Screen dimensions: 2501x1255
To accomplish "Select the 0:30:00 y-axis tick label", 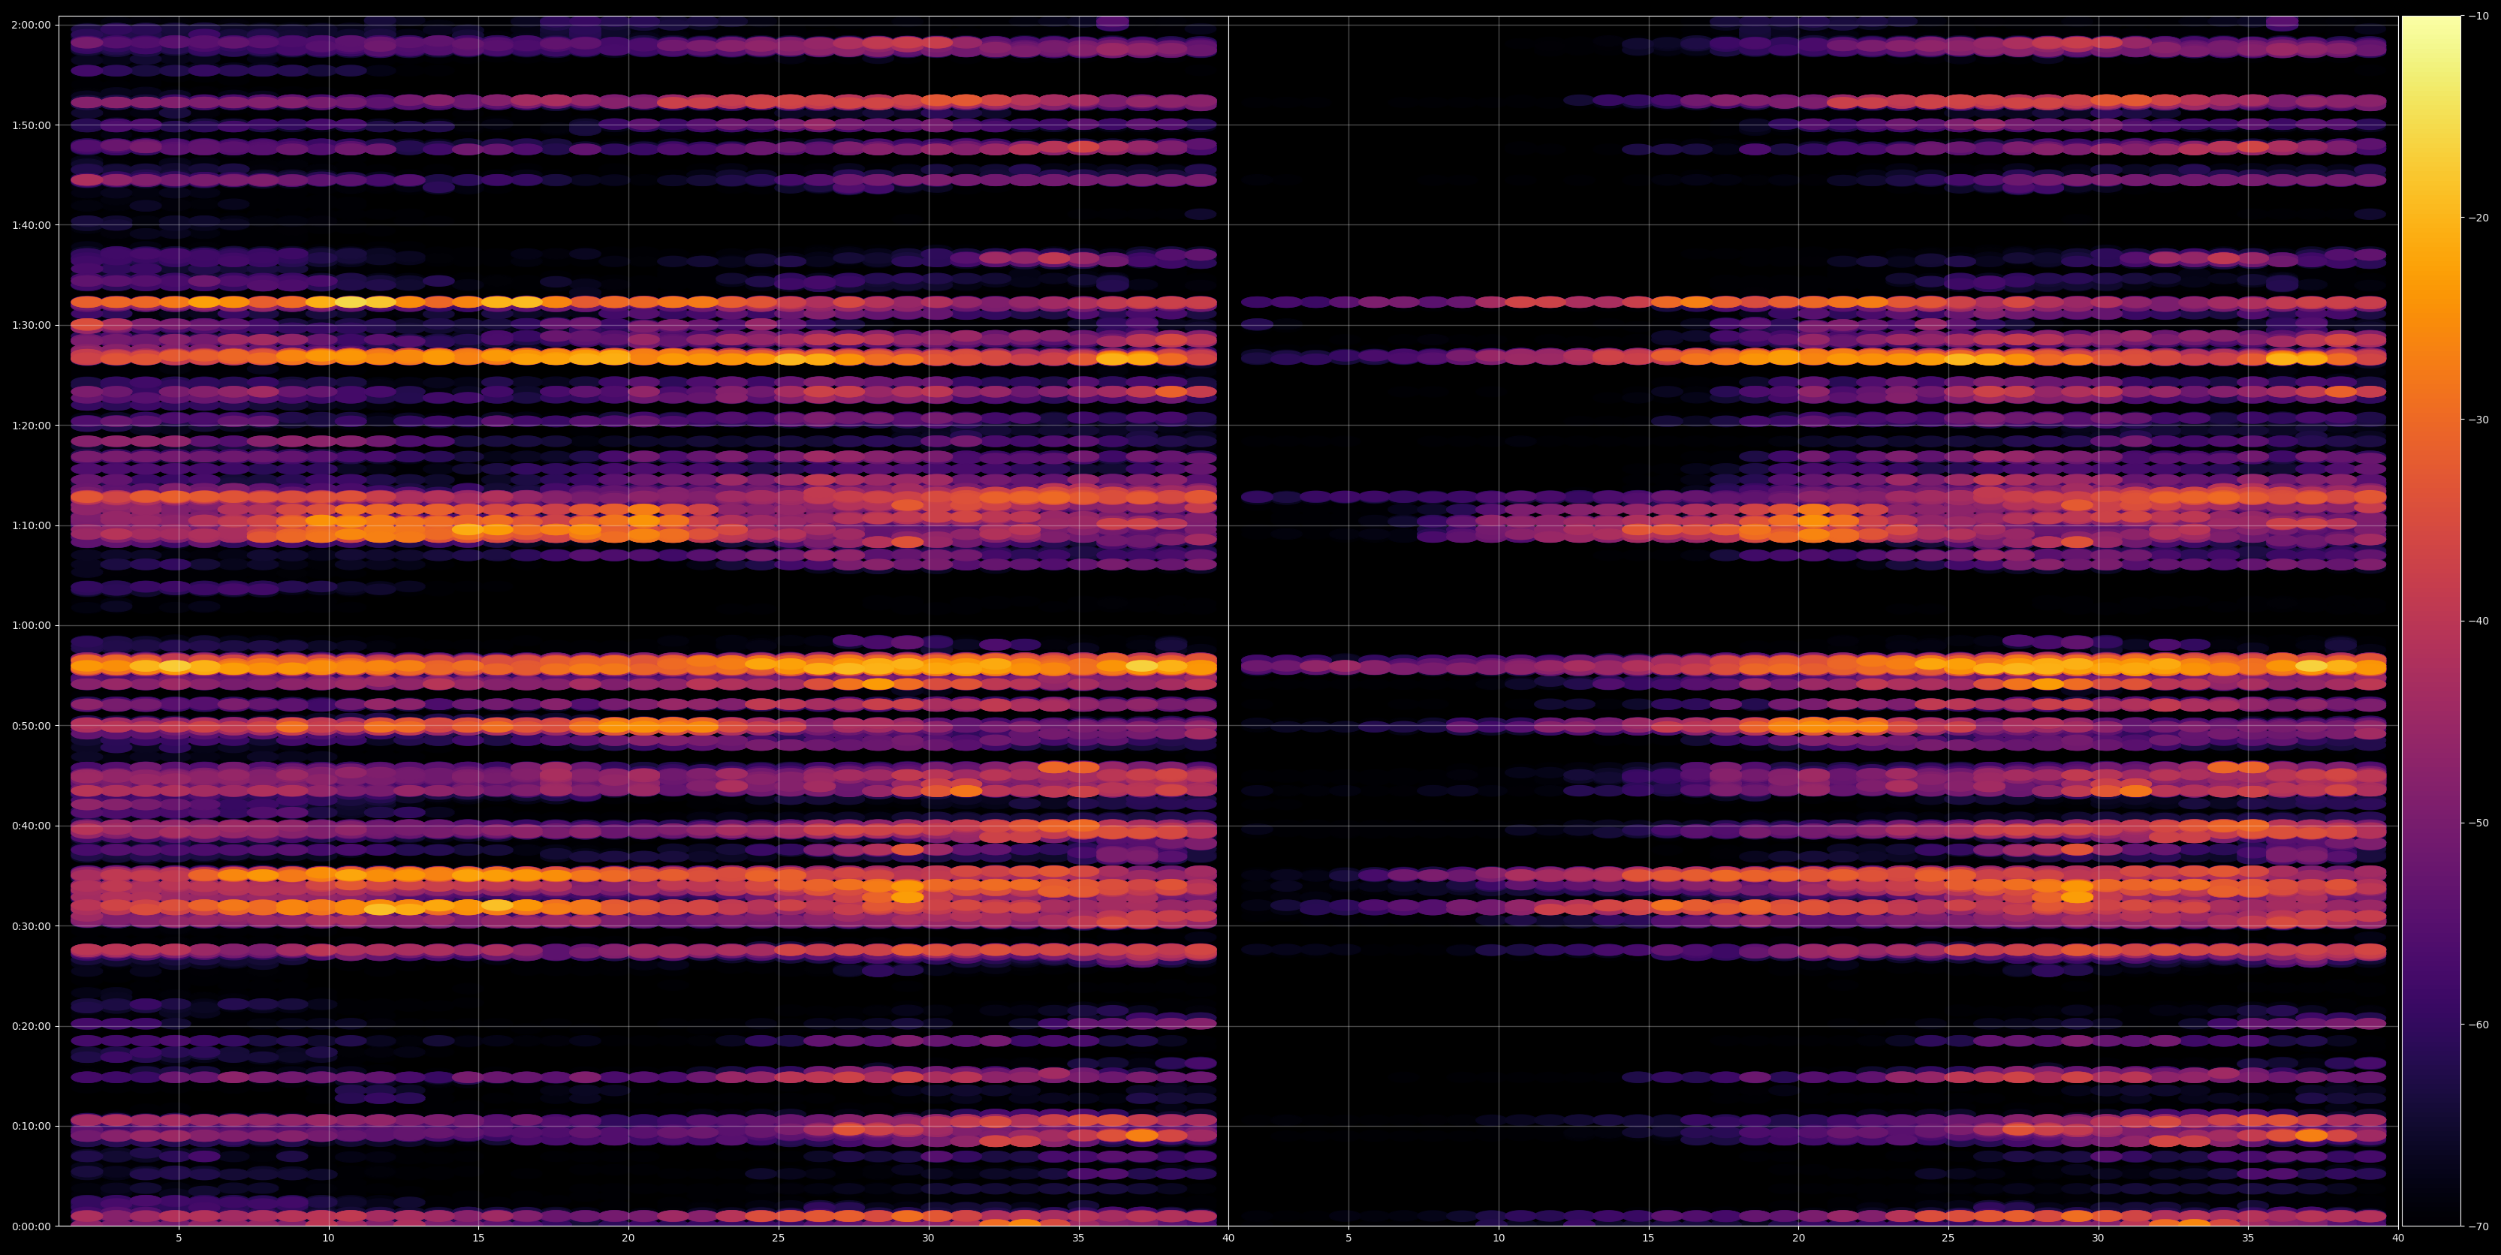I will (x=32, y=926).
